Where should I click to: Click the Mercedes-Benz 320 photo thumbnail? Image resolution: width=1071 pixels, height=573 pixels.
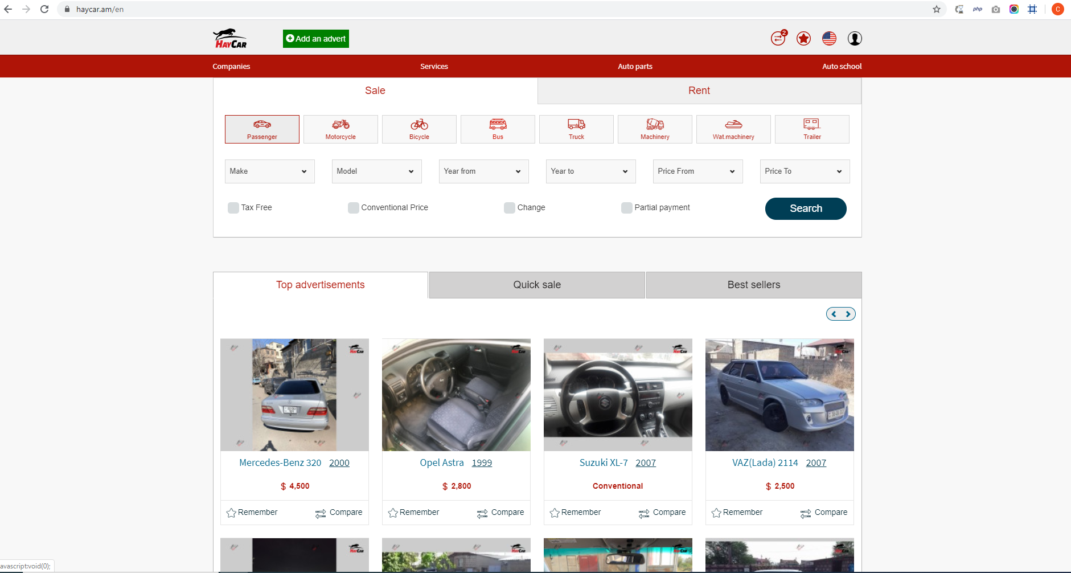click(294, 395)
